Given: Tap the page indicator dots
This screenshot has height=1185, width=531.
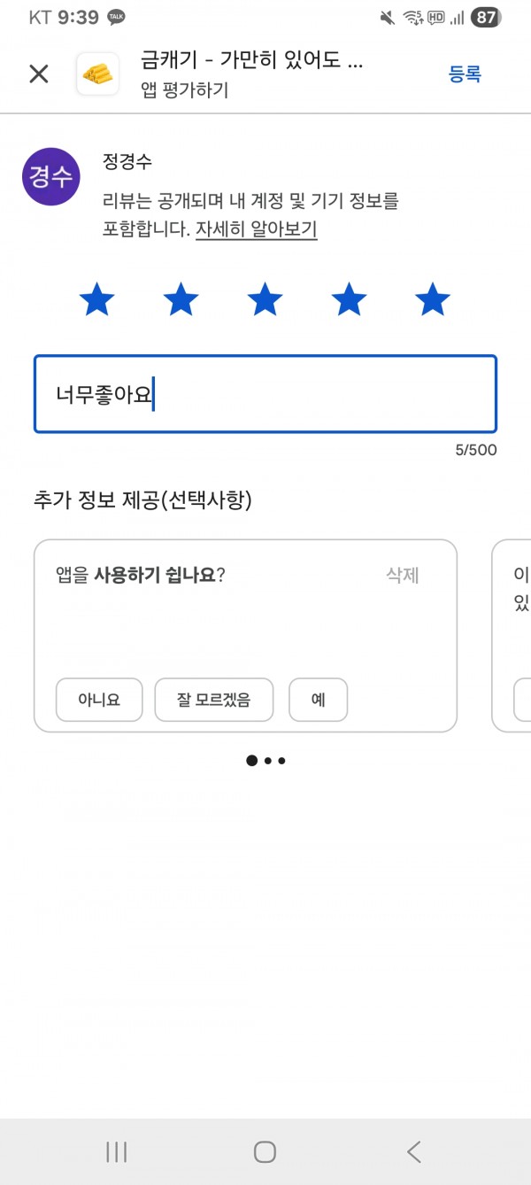Looking at the screenshot, I should pos(265,760).
